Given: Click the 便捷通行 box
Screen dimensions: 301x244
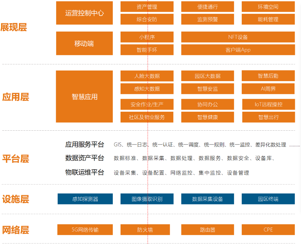Looking at the screenshot, I should pos(208,7).
